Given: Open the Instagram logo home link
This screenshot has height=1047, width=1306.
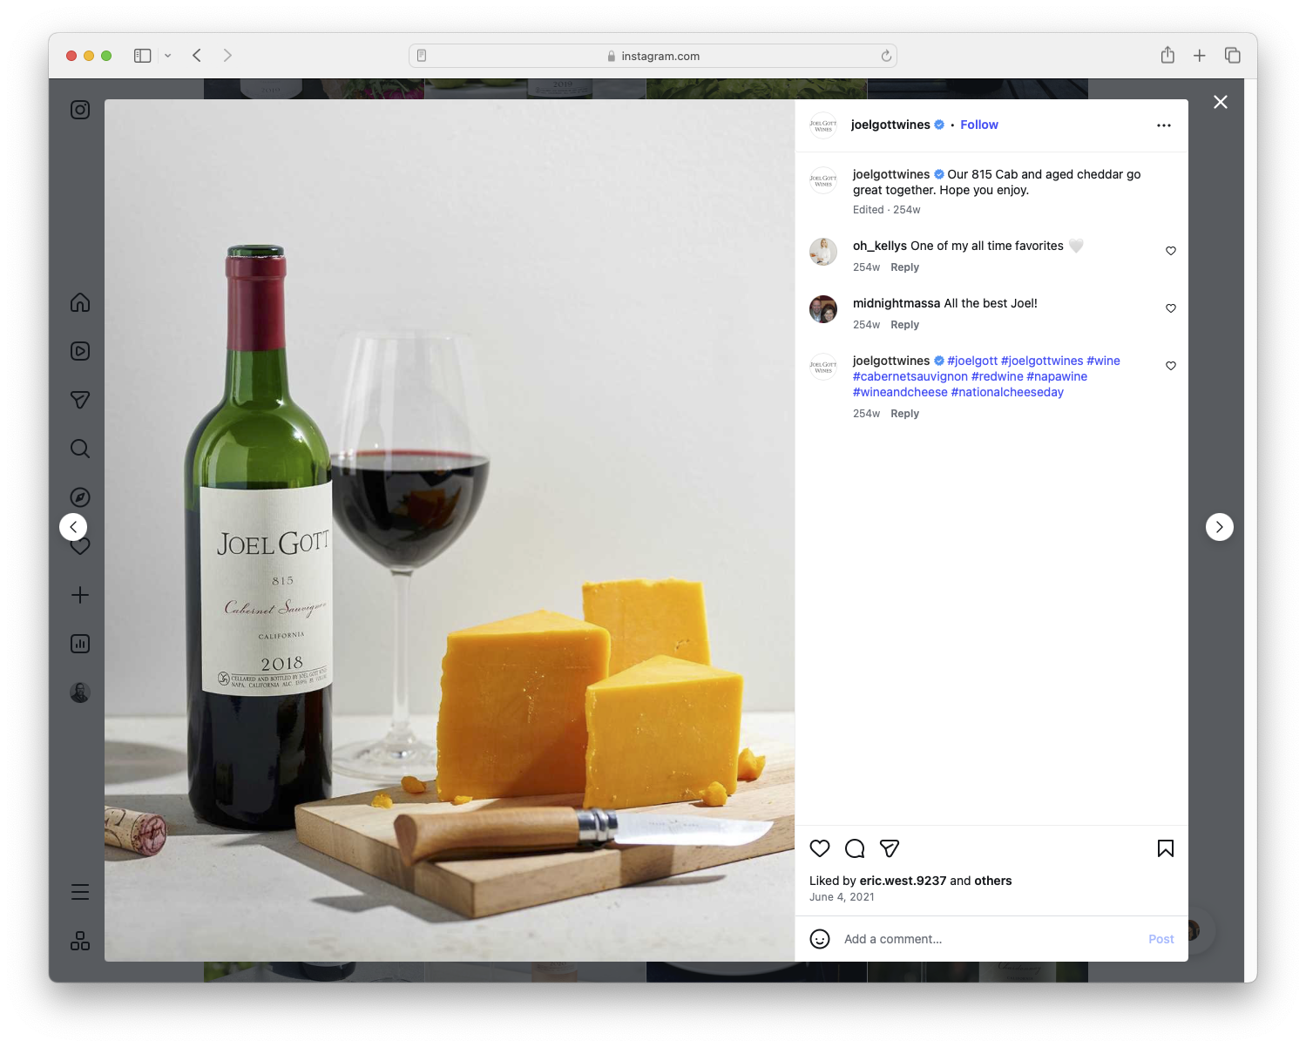Looking at the screenshot, I should coord(80,110).
